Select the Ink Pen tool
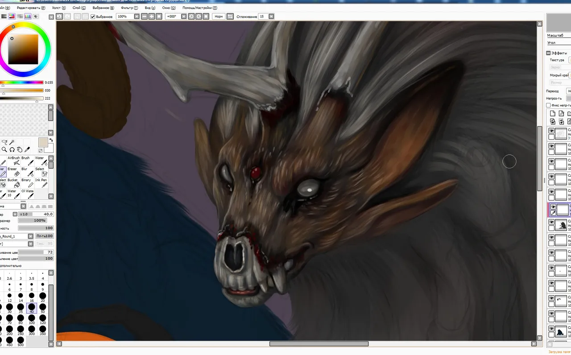 [41, 183]
